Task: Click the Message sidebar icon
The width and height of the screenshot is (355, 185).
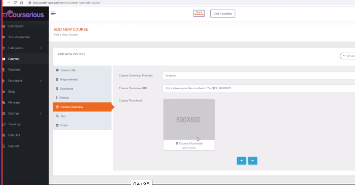Action: click(4, 102)
